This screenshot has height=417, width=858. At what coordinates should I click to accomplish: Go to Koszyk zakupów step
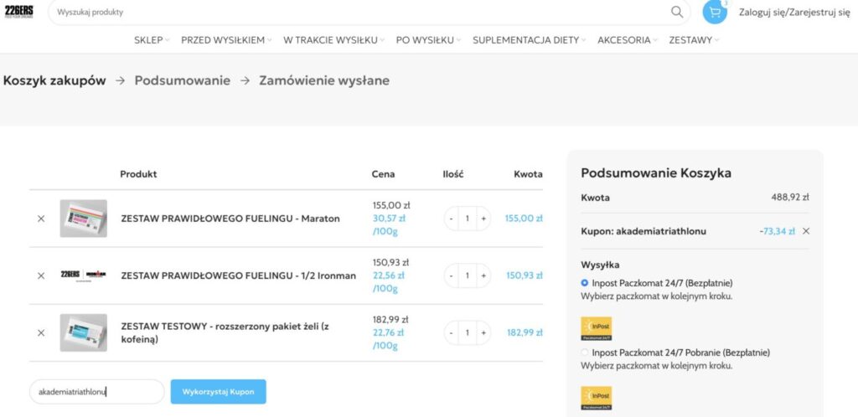[x=54, y=81]
